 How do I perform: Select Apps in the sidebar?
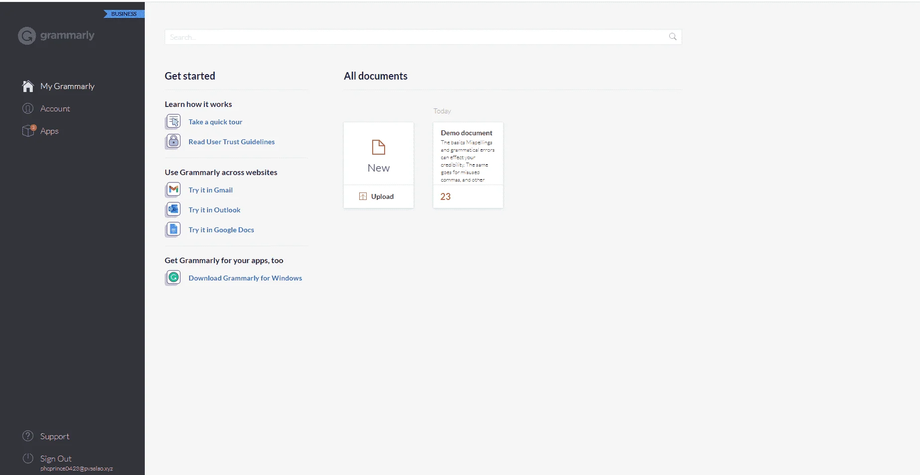point(49,131)
